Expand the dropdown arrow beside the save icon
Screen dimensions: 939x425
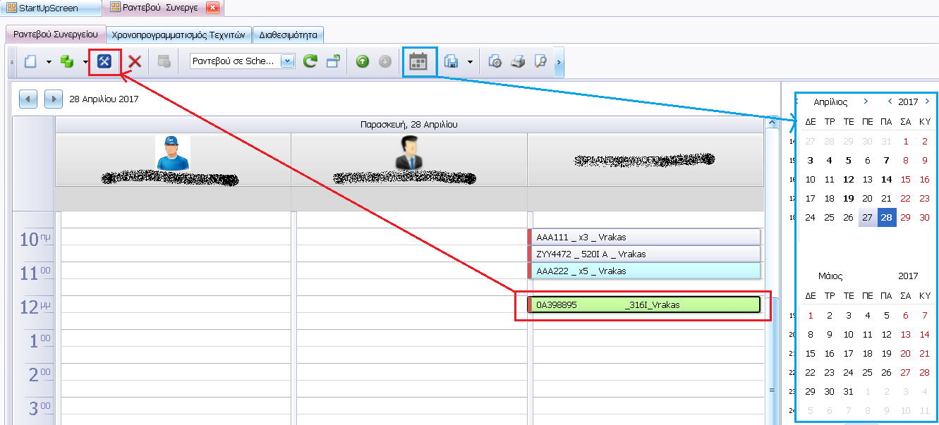tap(470, 62)
